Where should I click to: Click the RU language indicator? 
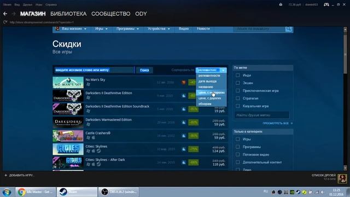pos(266,192)
